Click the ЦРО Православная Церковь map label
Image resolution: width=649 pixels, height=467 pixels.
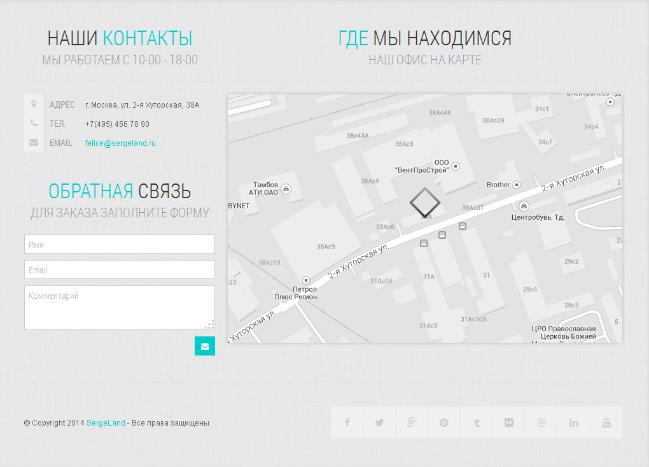pos(564,333)
